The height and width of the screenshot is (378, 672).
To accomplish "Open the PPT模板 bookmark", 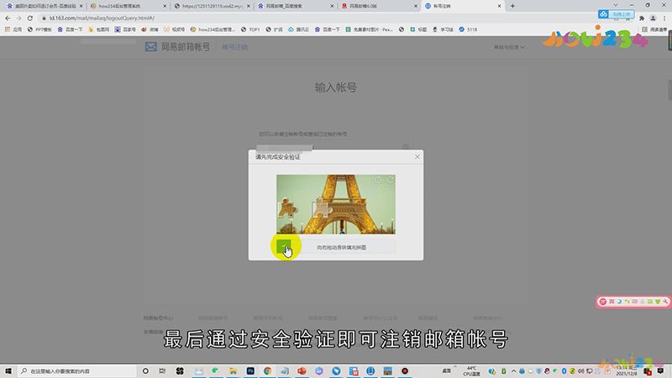I will click(39, 29).
